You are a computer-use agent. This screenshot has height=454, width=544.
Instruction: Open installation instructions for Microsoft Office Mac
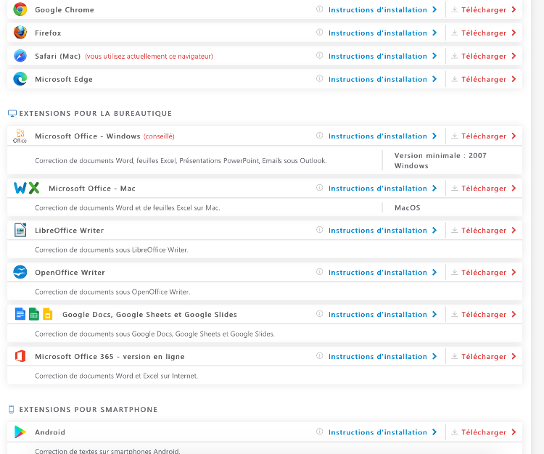pos(382,189)
